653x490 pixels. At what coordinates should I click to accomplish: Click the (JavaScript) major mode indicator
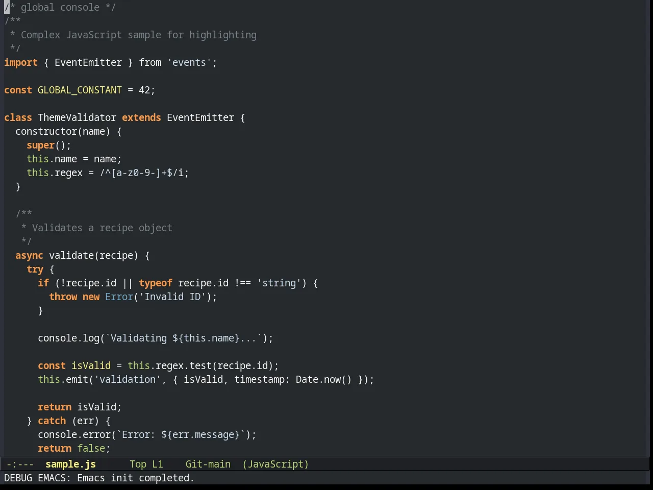click(x=275, y=464)
